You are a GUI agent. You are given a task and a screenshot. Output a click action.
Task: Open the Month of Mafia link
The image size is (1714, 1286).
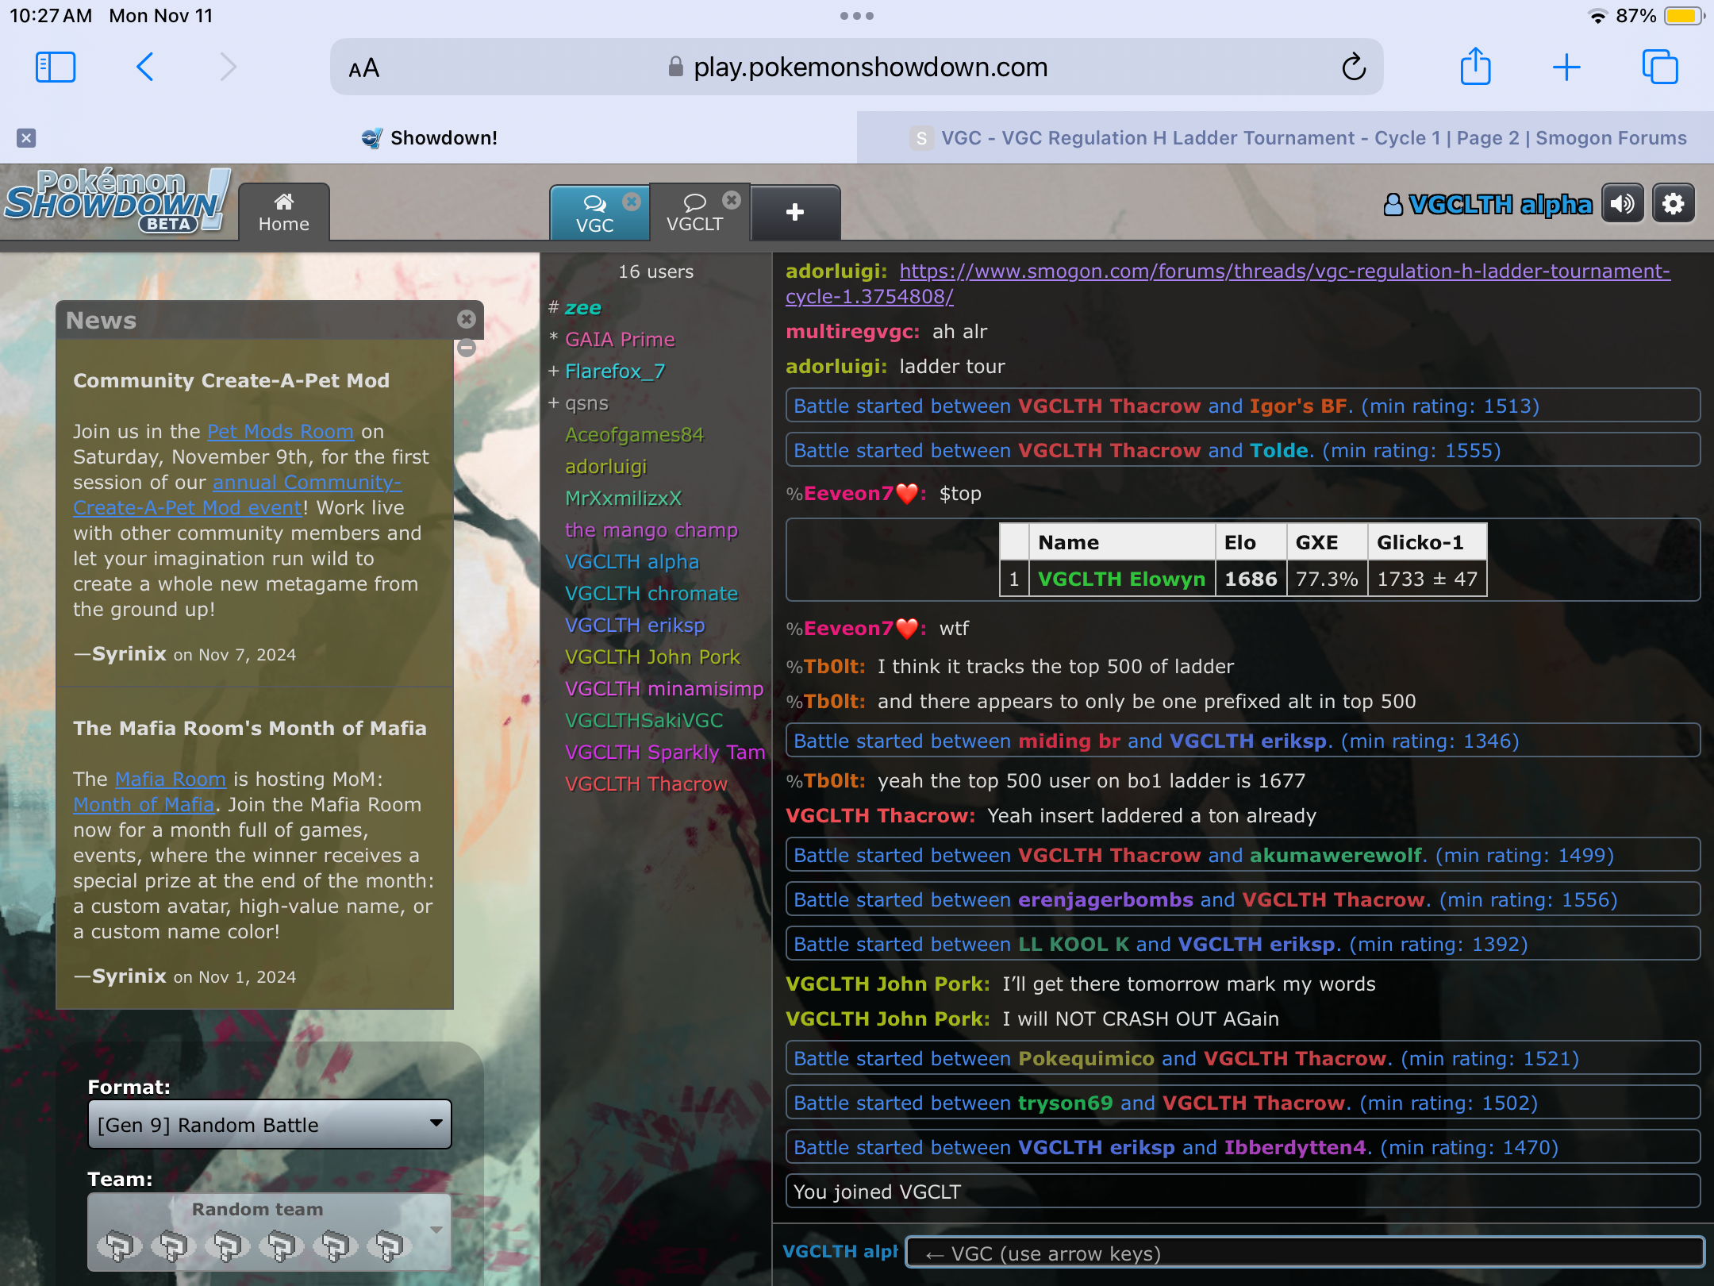pyautogui.click(x=144, y=805)
